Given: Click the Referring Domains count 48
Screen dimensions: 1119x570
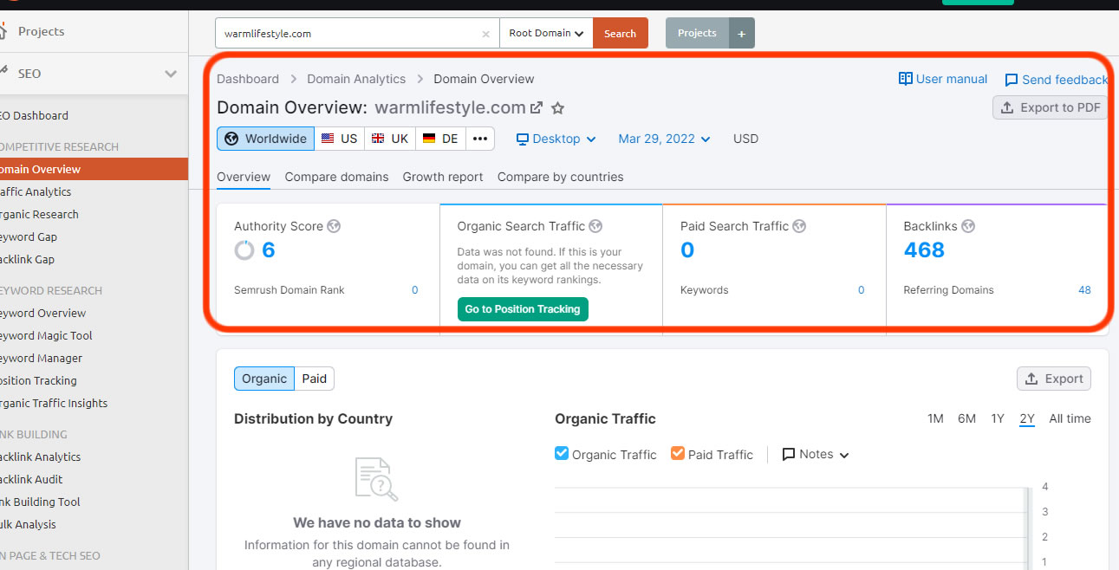Looking at the screenshot, I should click(x=1084, y=290).
